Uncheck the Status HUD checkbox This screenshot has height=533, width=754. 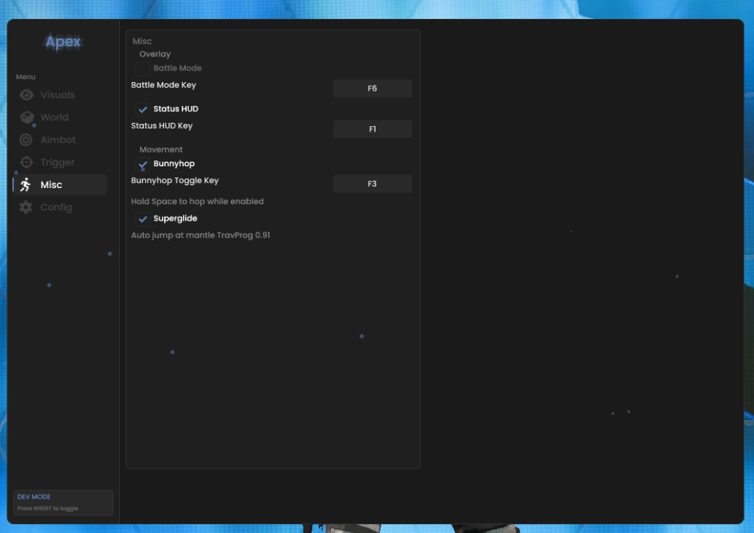coord(142,110)
